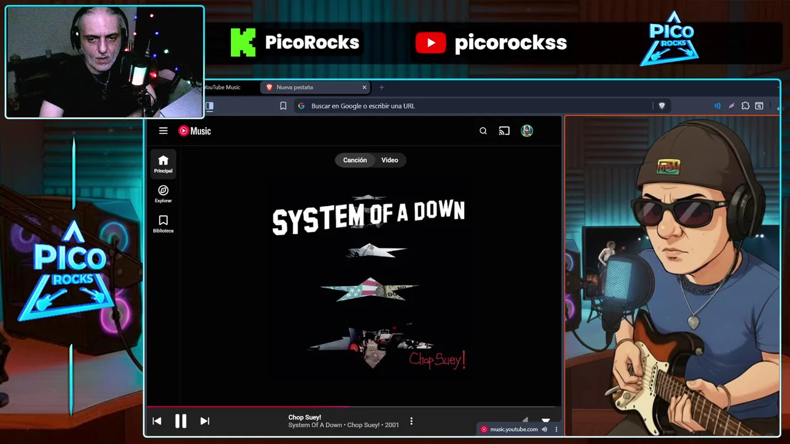Click the YouTube Music logo
This screenshot has width=790, height=444.
tap(194, 131)
